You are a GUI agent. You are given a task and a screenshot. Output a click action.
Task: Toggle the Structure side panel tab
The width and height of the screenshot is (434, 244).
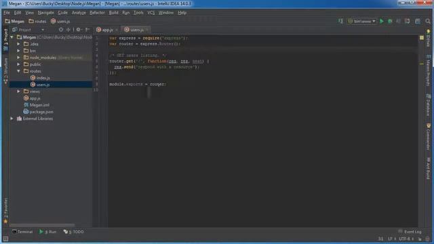click(5, 70)
